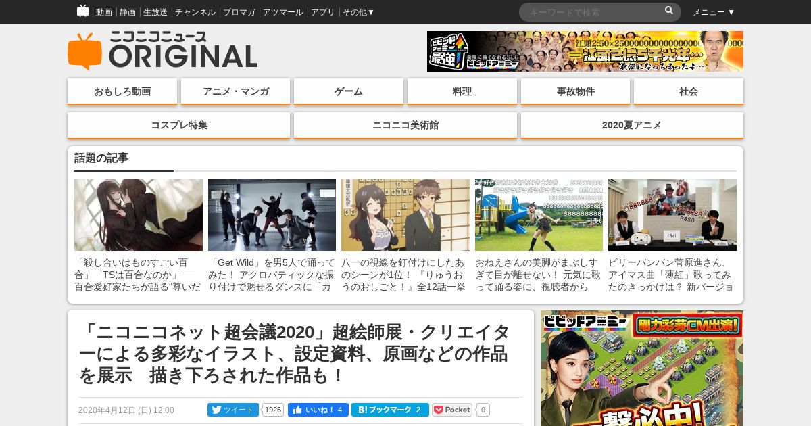Select the アニメ・マンガ category
Image resolution: width=811 pixels, height=426 pixels.
[x=236, y=91]
